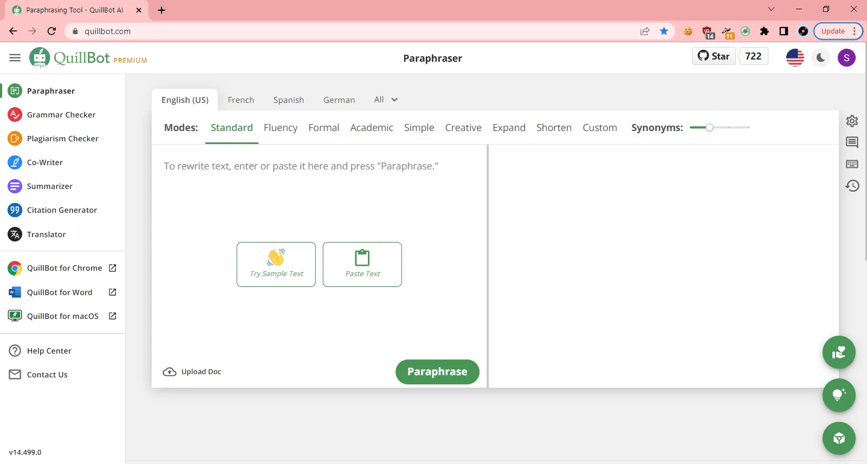Select the Academic mode
Viewport: 867px width, 464px height.
372,128
